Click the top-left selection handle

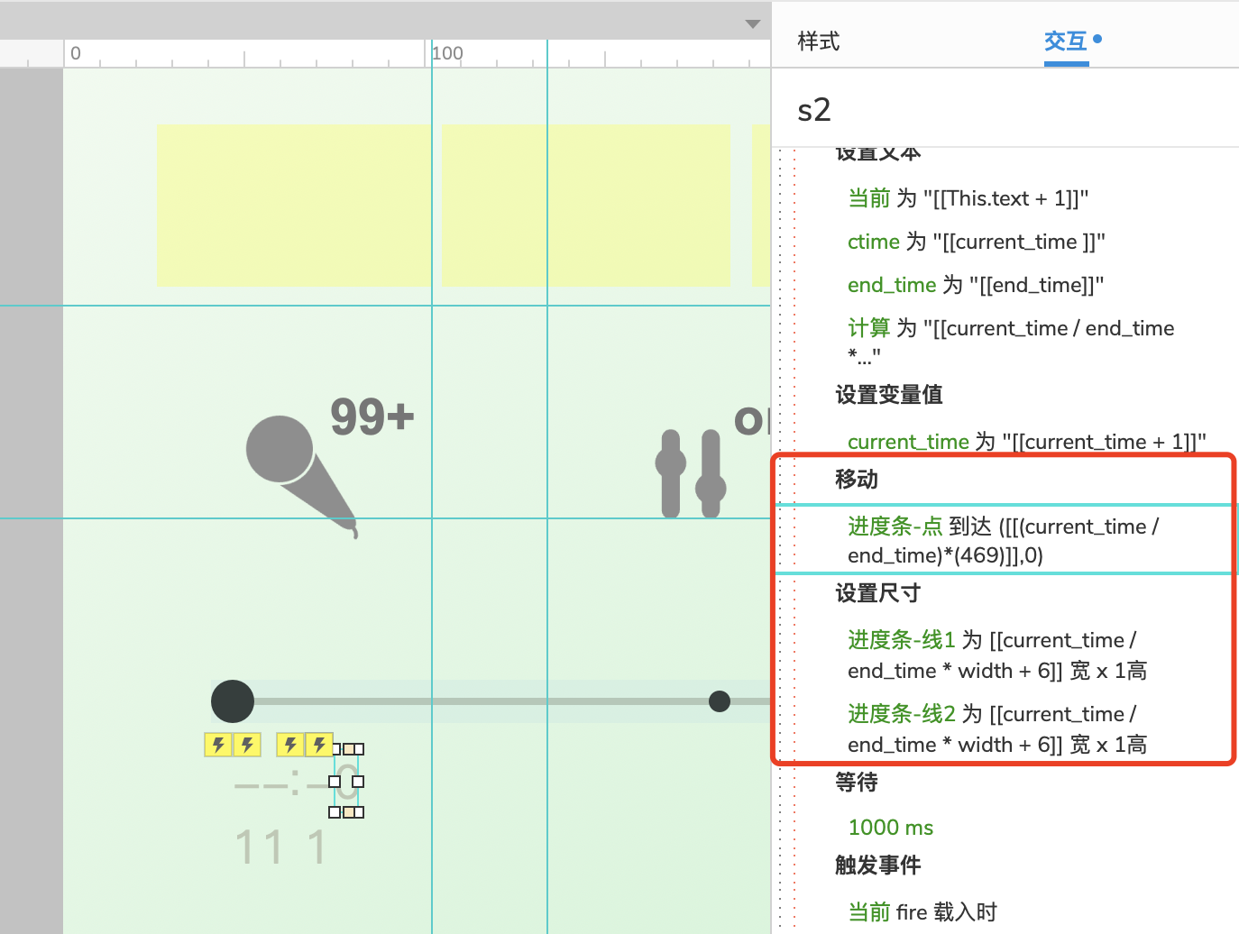click(335, 749)
